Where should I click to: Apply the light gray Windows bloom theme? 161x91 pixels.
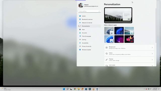click(109, 31)
